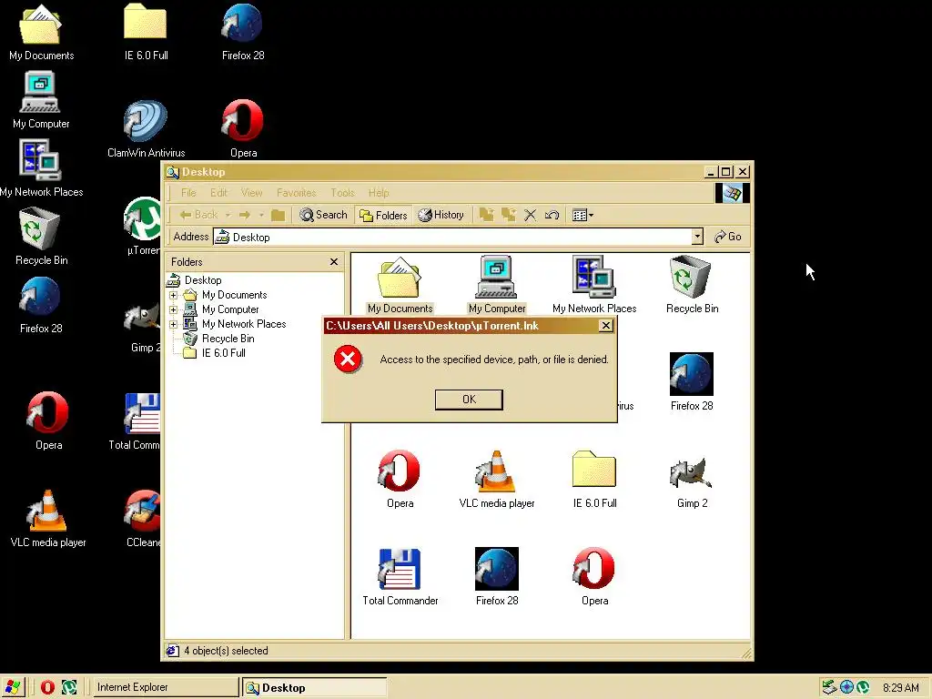Select Total Commander desktop shortcut
The image size is (932, 699).
(x=136, y=420)
